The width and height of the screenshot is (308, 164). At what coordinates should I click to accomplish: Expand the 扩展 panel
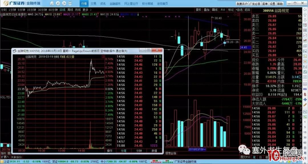5,157
